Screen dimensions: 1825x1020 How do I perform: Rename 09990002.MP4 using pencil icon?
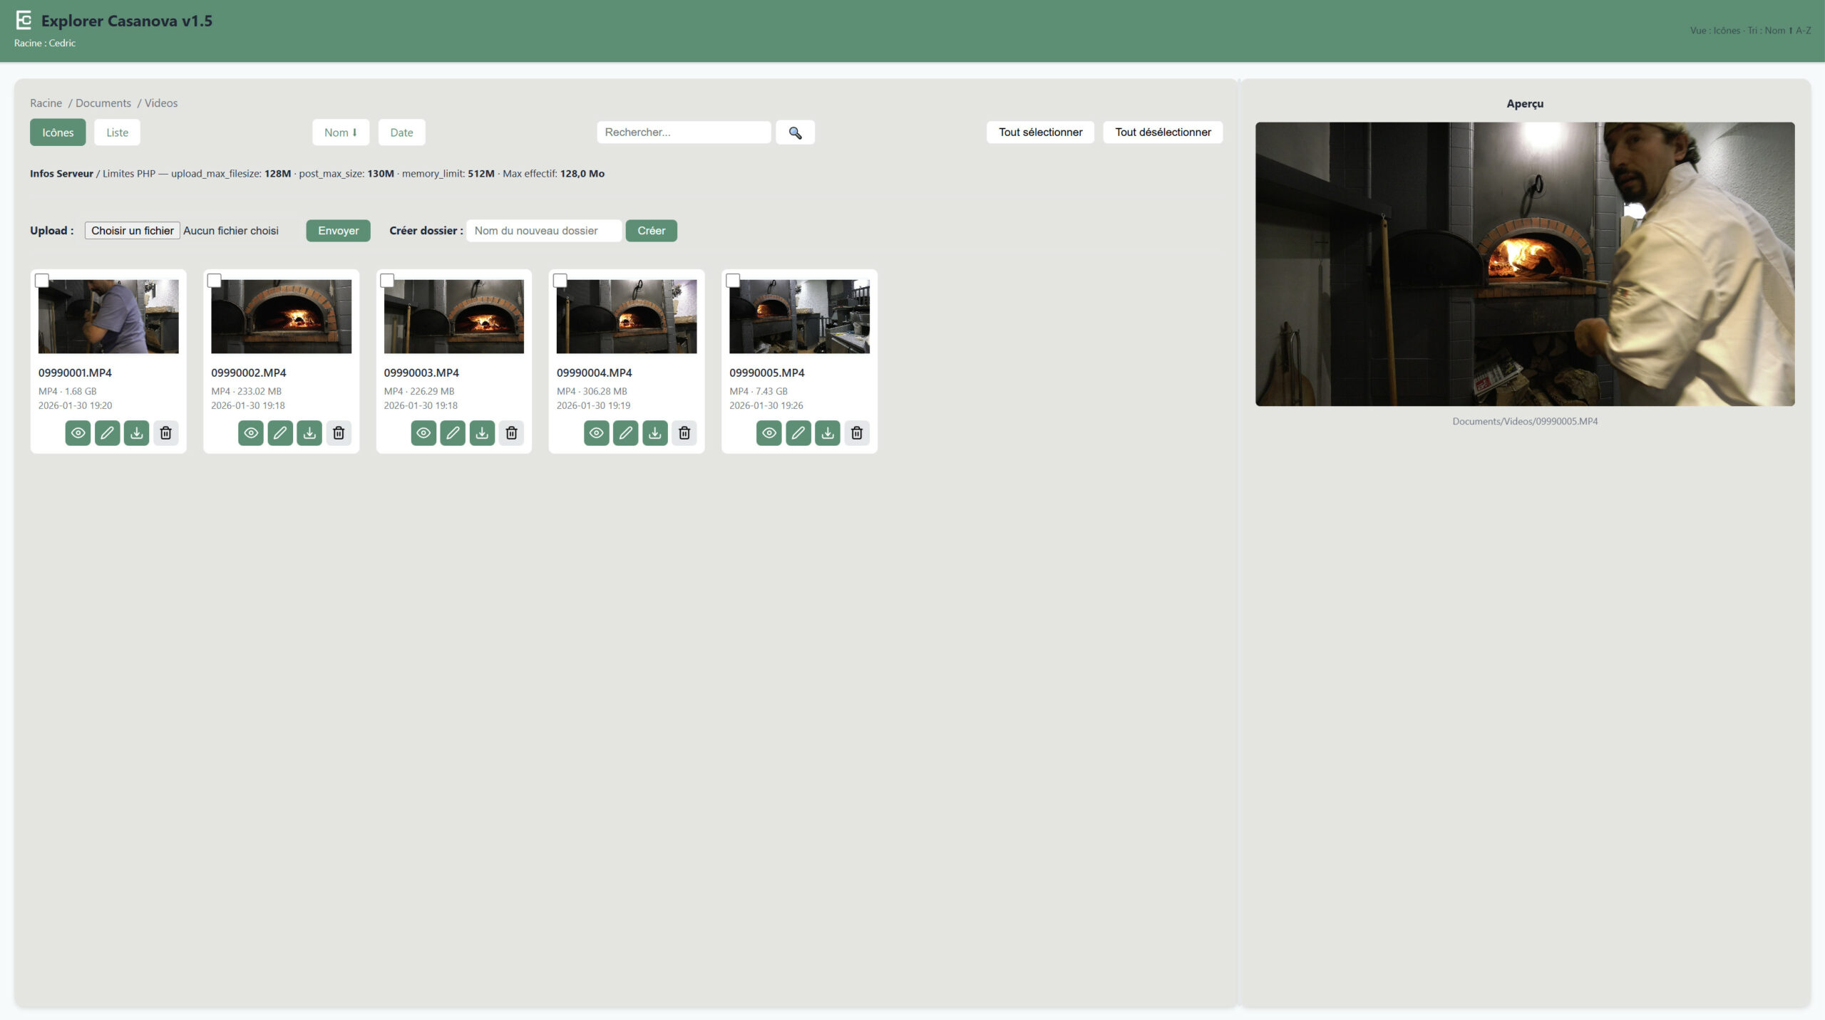click(x=279, y=432)
